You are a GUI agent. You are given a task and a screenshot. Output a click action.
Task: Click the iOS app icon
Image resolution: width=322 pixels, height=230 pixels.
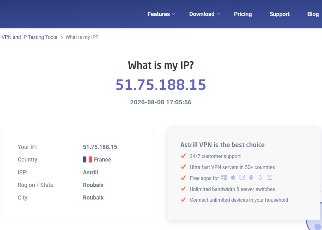click(242, 178)
